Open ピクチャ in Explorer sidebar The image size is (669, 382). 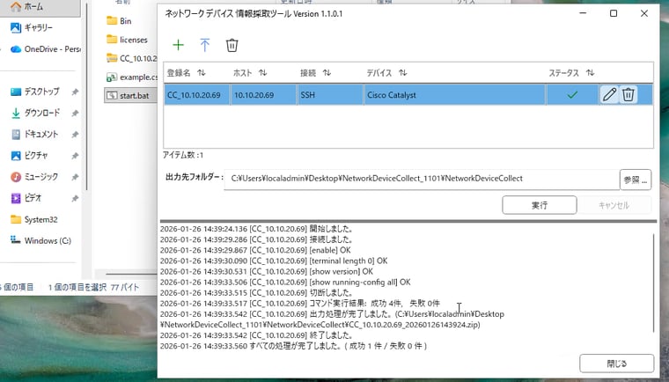pos(29,156)
